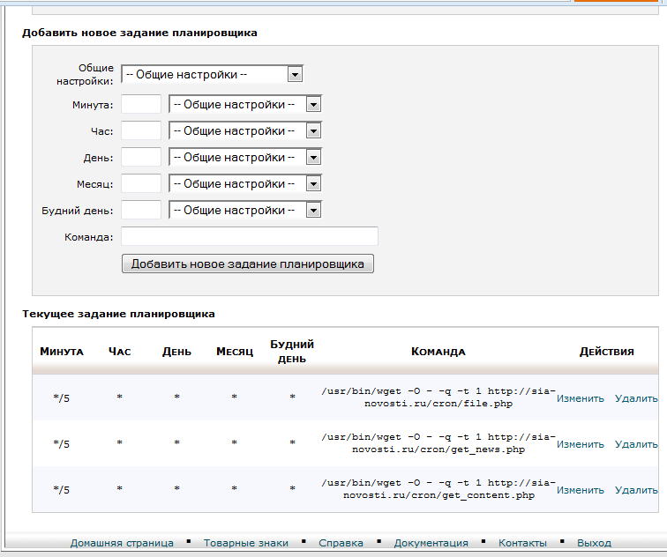Click Добавить новое задание планировщика button

248,264
